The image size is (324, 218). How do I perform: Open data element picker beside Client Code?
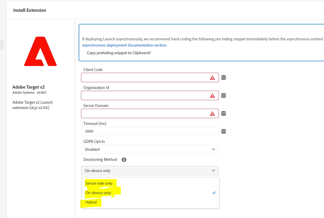223,77
